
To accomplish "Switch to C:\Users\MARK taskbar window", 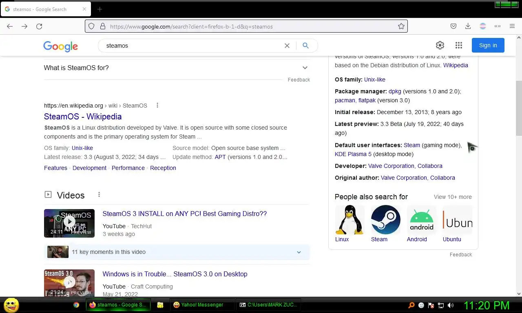I will [269, 305].
